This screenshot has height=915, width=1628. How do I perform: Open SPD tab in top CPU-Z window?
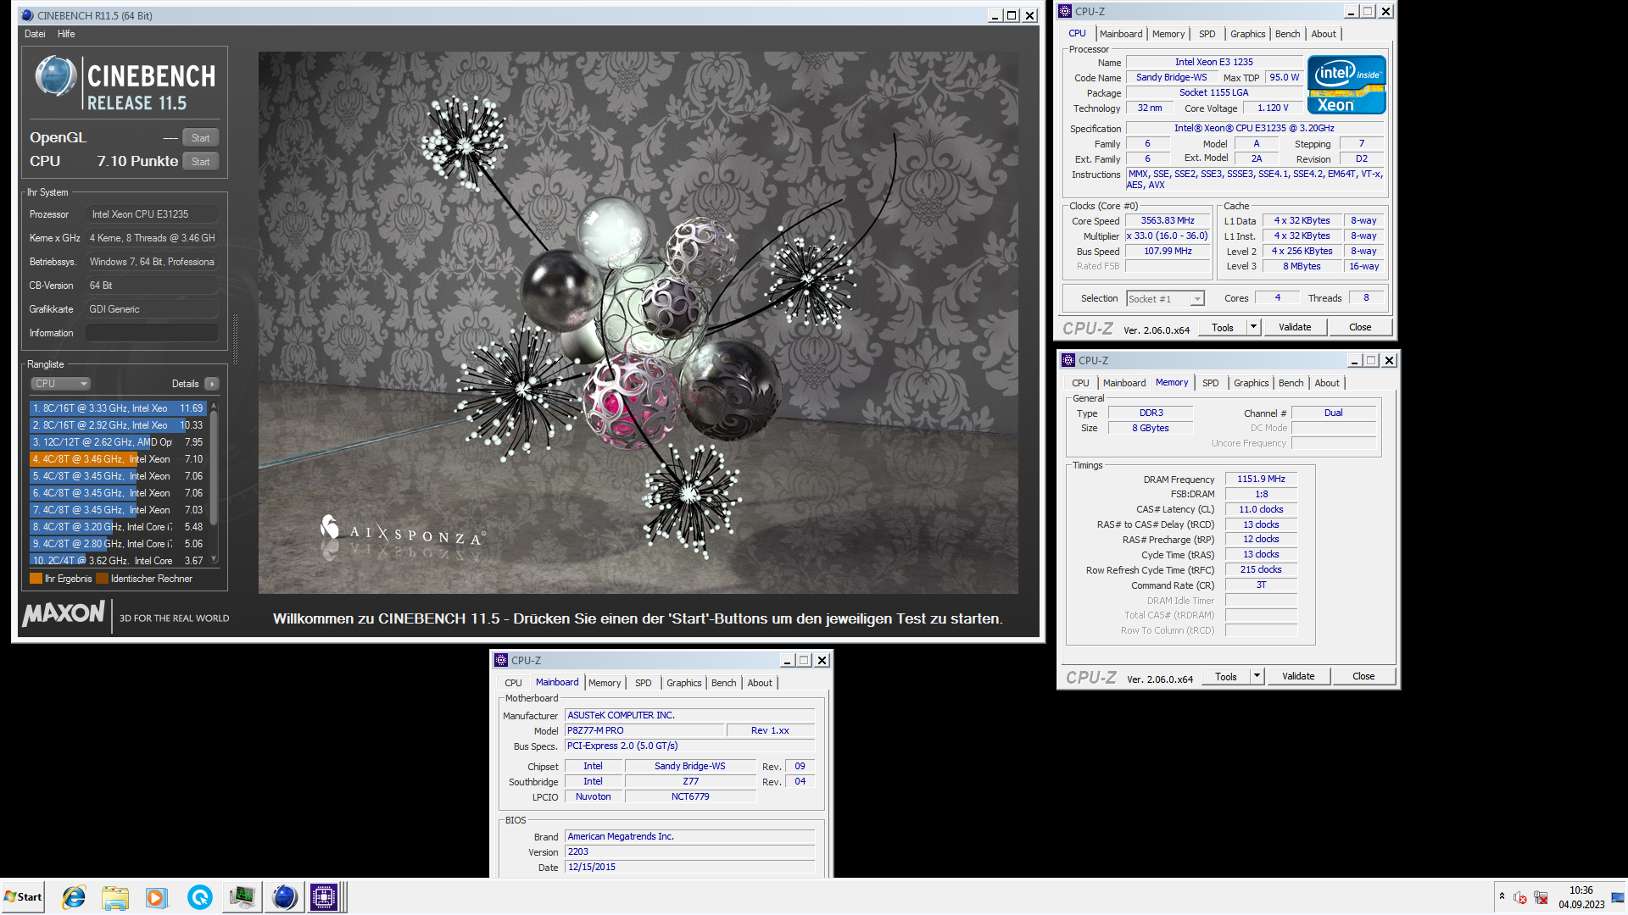[1207, 34]
